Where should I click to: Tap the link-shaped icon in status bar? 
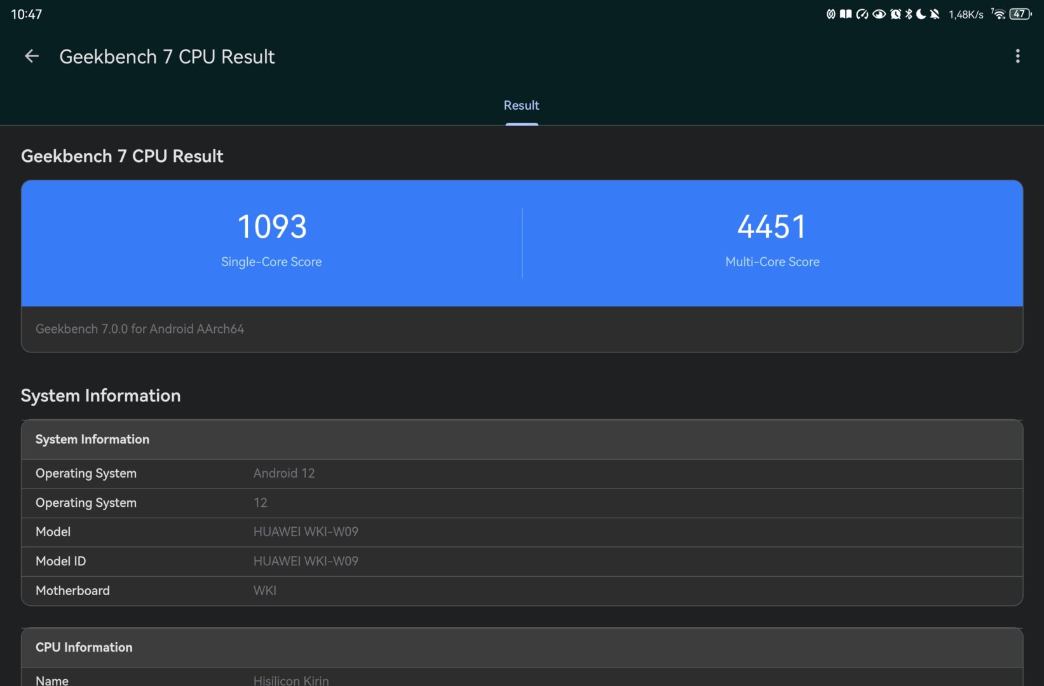(830, 14)
